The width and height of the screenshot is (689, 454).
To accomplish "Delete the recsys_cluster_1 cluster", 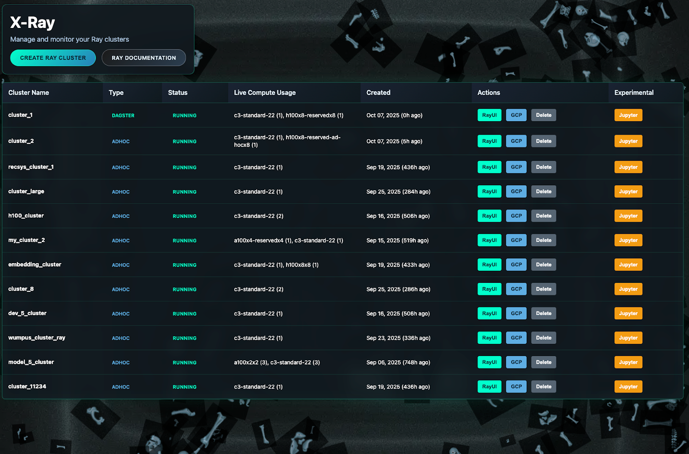I will (543, 167).
